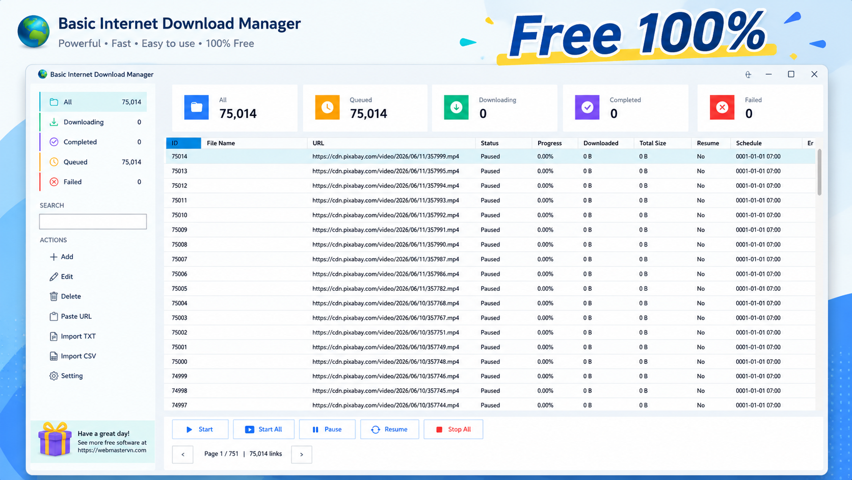Open the https://webmastervn.com link
This screenshot has width=852, height=480.
point(112,450)
